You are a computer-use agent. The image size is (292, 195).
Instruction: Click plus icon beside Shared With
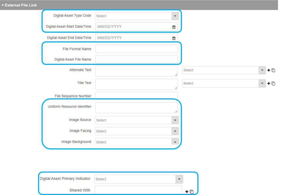pyautogui.click(x=187, y=191)
